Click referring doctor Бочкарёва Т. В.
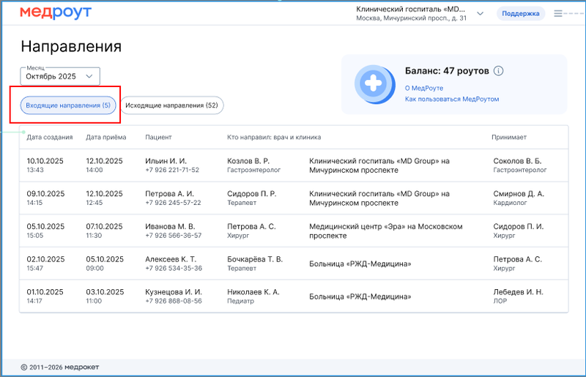This screenshot has height=377, width=586. tap(255, 259)
